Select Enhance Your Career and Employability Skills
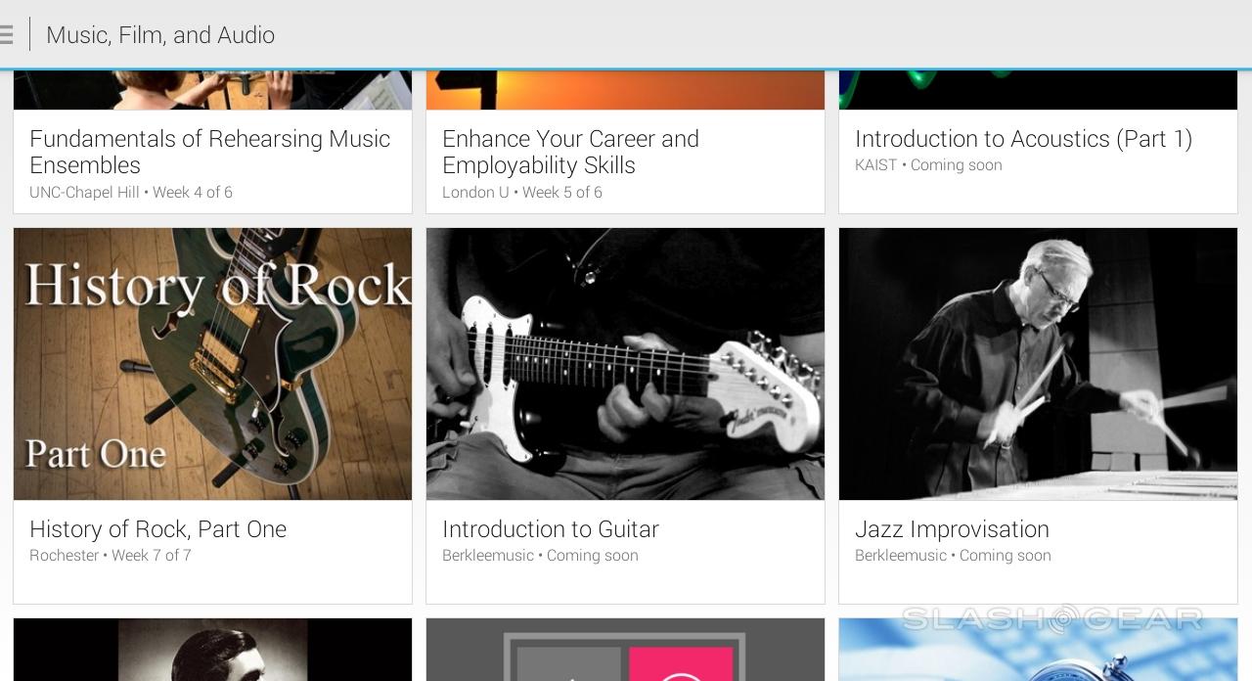1252x681 pixels. coord(570,152)
